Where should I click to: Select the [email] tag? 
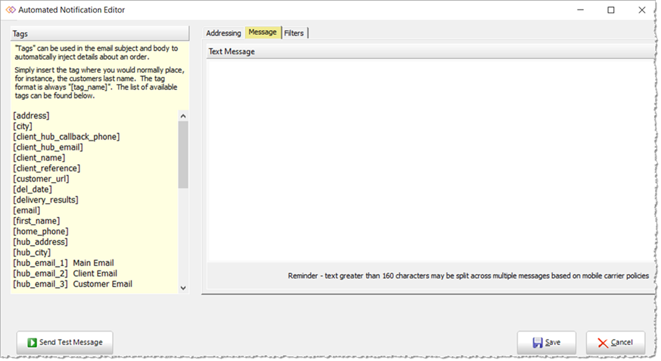point(27,210)
